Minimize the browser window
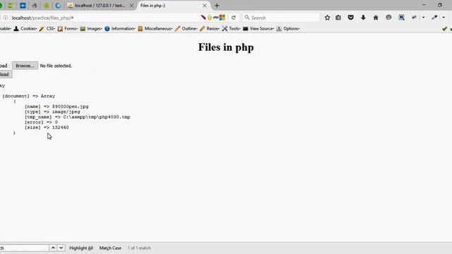This screenshot has width=452, height=254. point(424,5)
